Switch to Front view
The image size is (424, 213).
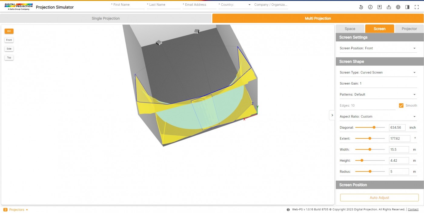tap(9, 40)
